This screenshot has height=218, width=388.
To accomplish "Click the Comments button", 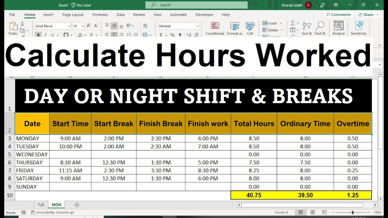I will coord(339,15).
